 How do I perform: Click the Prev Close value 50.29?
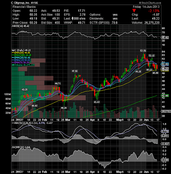click(x=33, y=23)
